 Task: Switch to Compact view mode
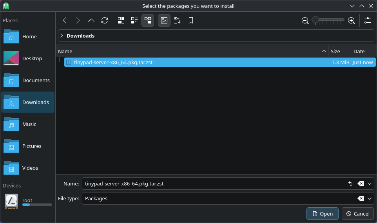[134, 20]
